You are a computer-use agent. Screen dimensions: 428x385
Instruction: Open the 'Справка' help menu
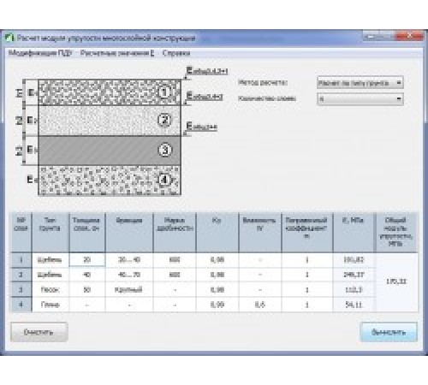click(x=176, y=53)
